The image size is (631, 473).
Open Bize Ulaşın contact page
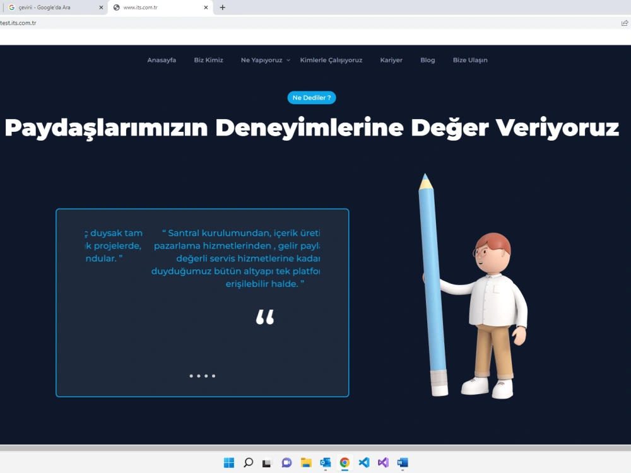click(470, 60)
